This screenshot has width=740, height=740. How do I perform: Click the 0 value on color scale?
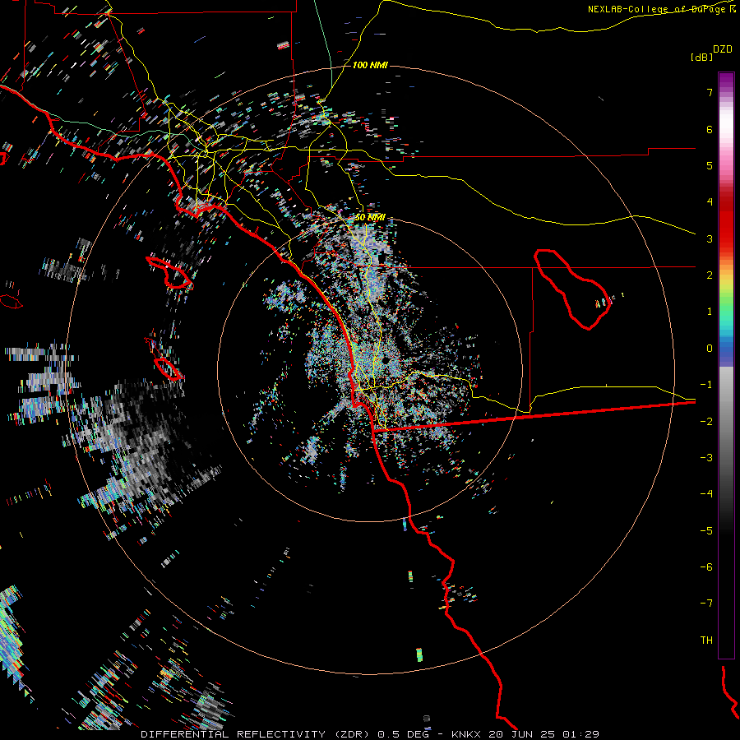point(710,349)
